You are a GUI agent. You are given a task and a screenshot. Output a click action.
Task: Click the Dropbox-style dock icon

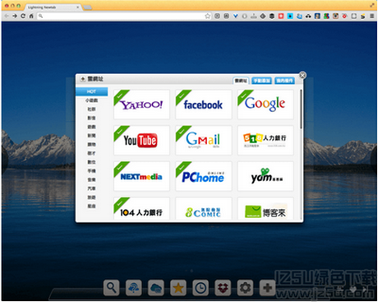pos(223,288)
